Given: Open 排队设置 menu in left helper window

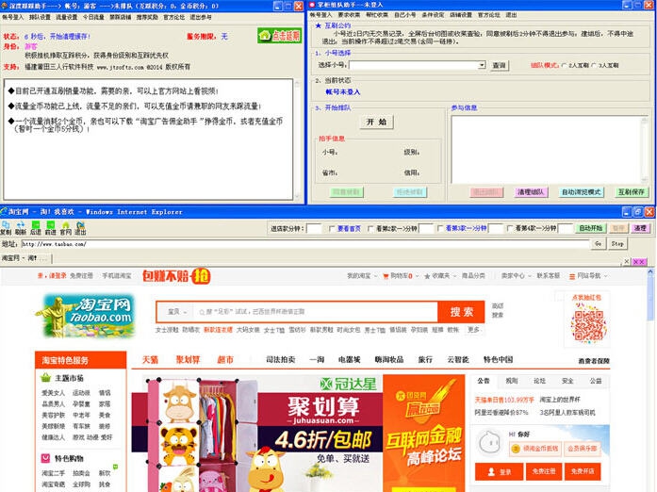Looking at the screenshot, I should 40,17.
